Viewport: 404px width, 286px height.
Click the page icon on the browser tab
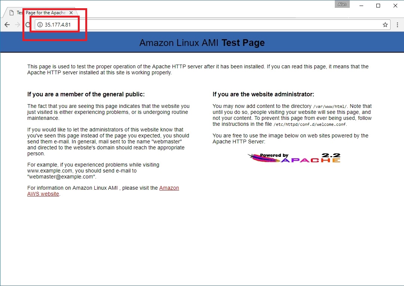tap(12, 13)
